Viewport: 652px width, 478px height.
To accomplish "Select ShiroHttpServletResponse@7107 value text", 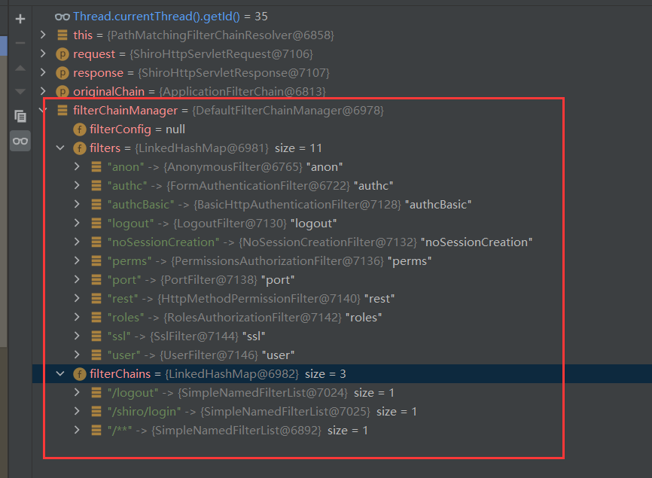I will 233,73.
